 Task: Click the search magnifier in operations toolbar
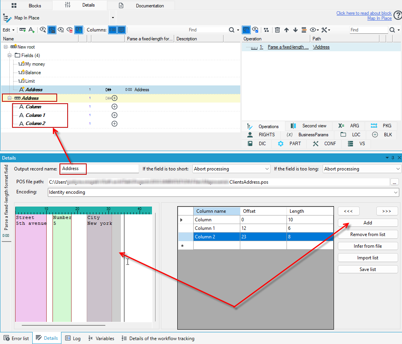tap(392, 30)
